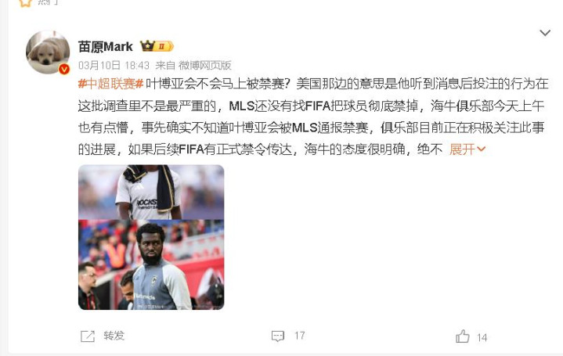Click the 微博网页版 source link
The image size is (563, 356).
pos(205,65)
